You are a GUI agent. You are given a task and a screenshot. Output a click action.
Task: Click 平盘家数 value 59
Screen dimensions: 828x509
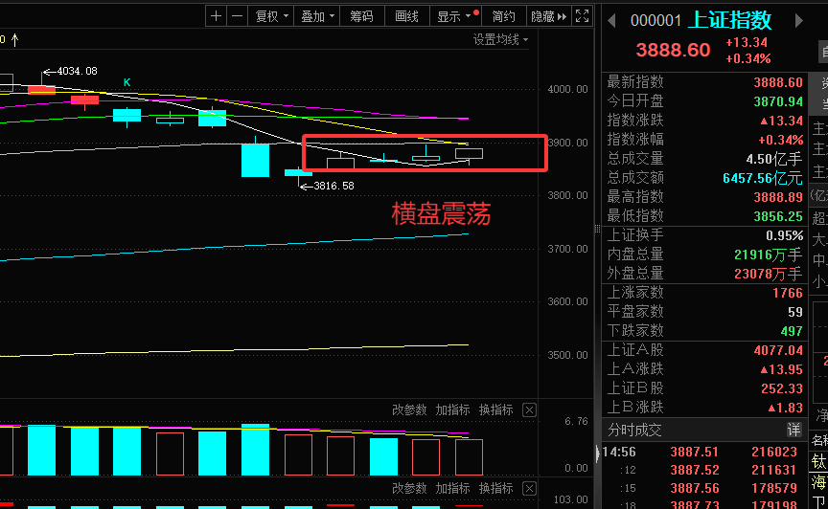(x=795, y=312)
